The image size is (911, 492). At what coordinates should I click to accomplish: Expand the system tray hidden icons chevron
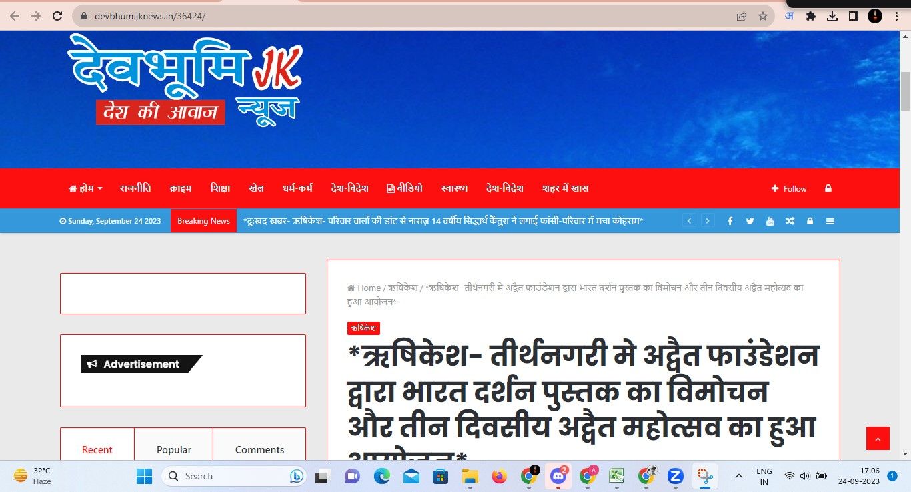click(x=738, y=476)
